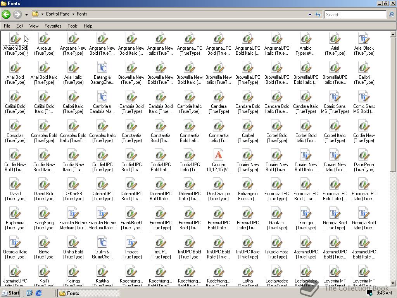Select Cambria & Cambria Math font icon
This screenshot has height=298, width=397.
(102, 97)
